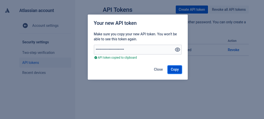Click the "Your new API token" title

point(115,23)
